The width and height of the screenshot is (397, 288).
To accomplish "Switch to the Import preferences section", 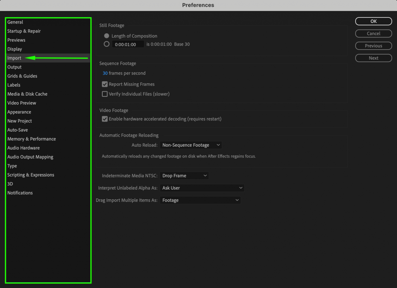I will (x=14, y=58).
